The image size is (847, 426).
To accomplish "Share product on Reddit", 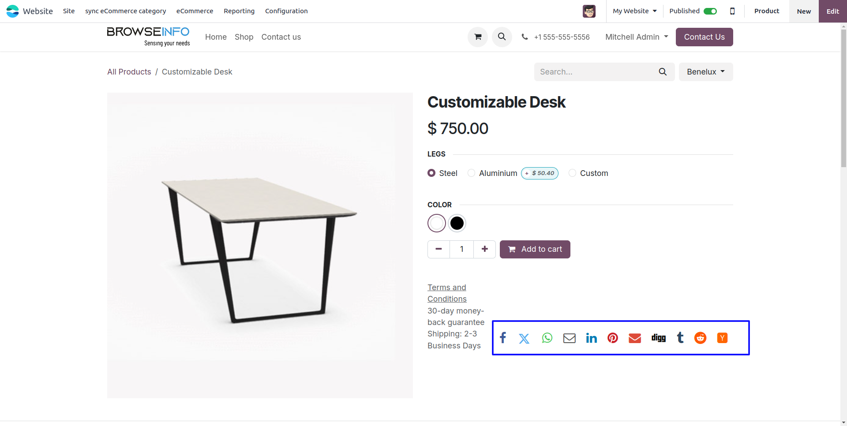I will [700, 338].
